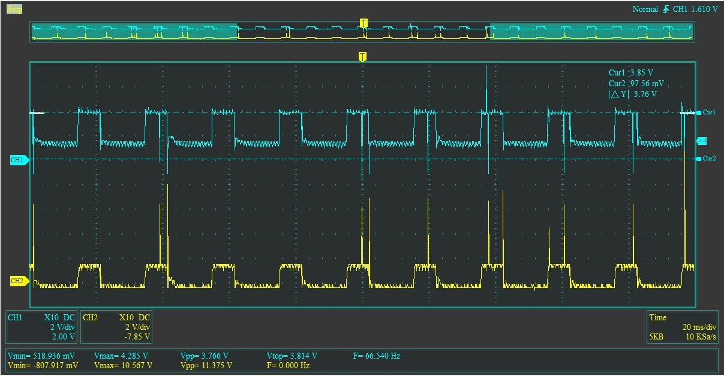Click the waveform overview strip's highlighted window

pyautogui.click(x=363, y=32)
